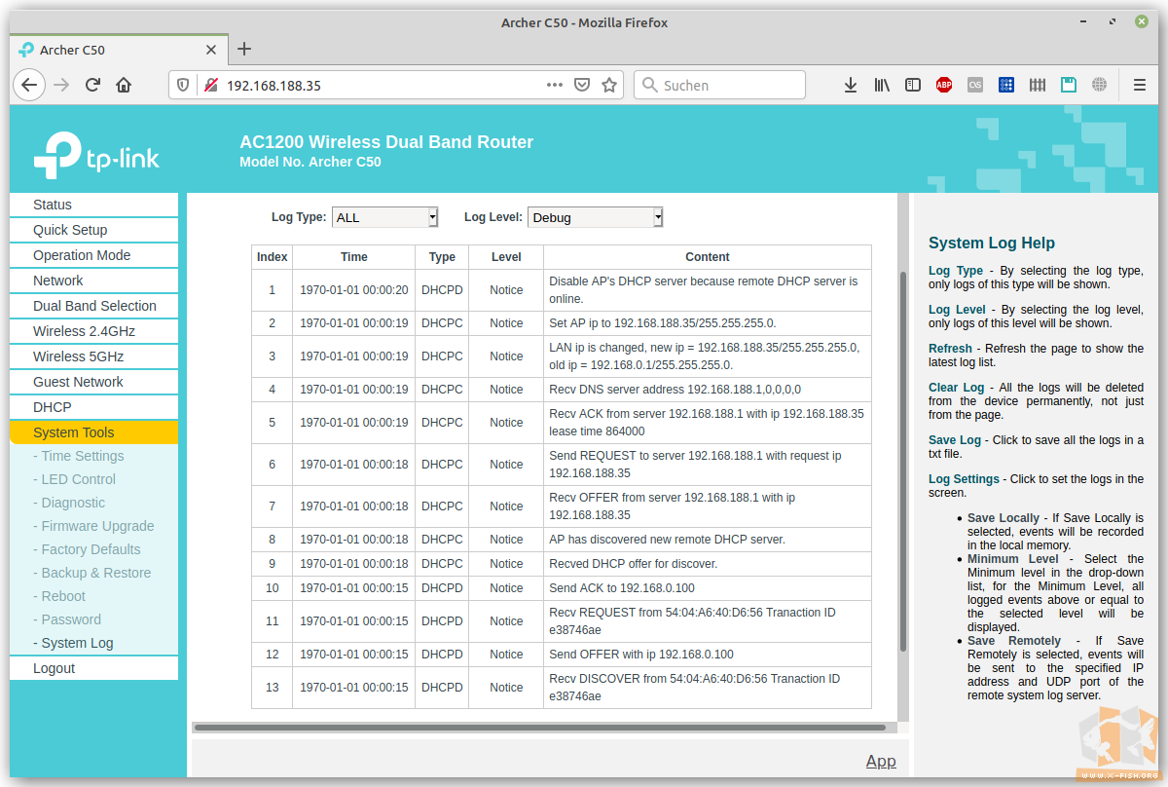This screenshot has width=1168, height=787.
Task: Click the Time column header
Action: tap(354, 257)
